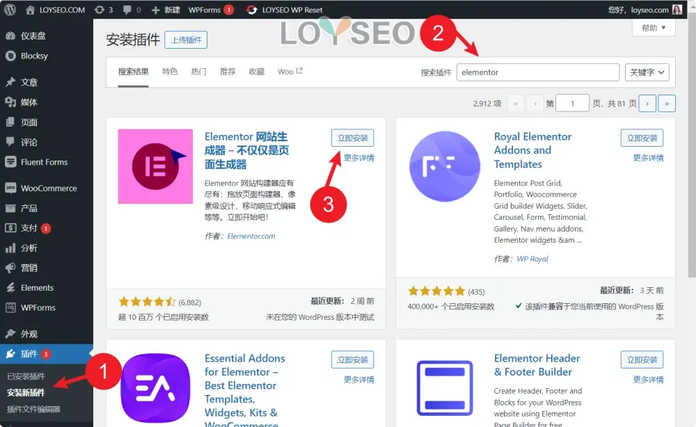Open LOYSEO WP Reset in admin bar
Screen dimensions: 696x427
[285, 10]
